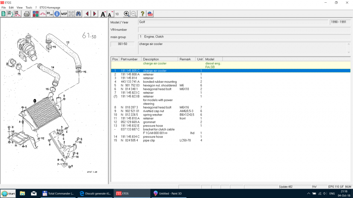Click the VIN-number input field
The width and height of the screenshot is (353, 198).
click(243, 29)
